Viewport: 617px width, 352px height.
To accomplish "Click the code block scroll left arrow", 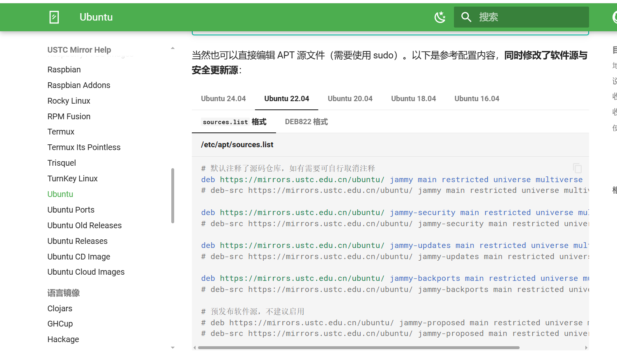I will pyautogui.click(x=195, y=348).
